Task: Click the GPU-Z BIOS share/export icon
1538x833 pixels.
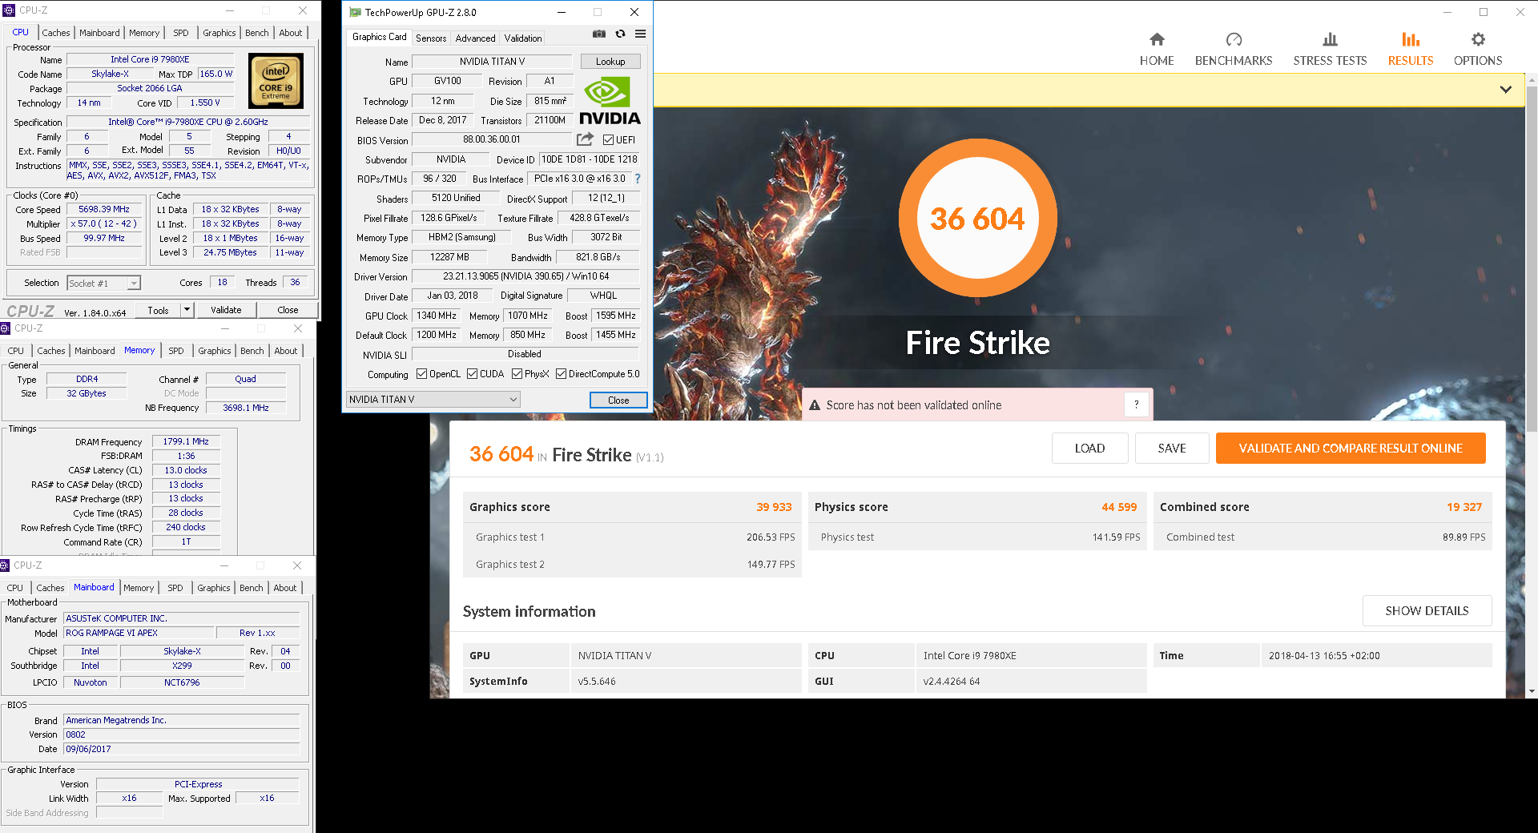Action: point(586,139)
